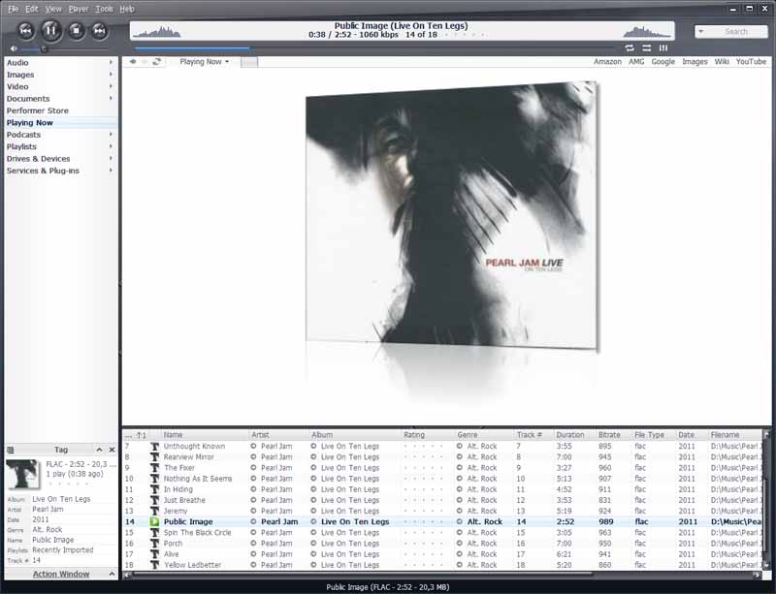The height and width of the screenshot is (594, 776).
Task: Open the search options dropdown arrow
Action: [700, 32]
